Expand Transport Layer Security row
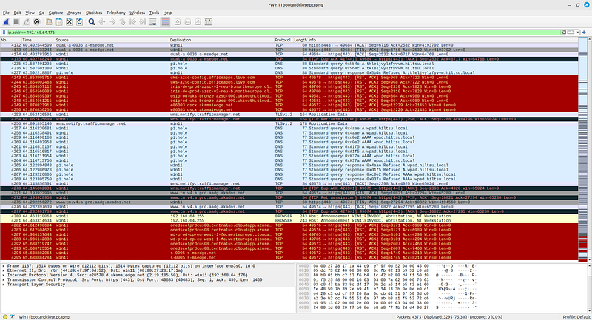 point(4,285)
